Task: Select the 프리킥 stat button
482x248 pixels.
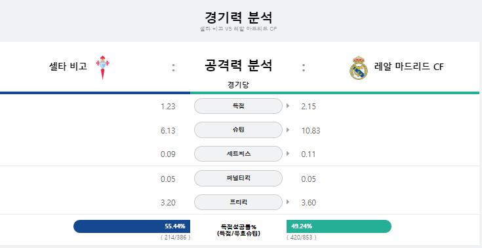Action: click(x=238, y=202)
